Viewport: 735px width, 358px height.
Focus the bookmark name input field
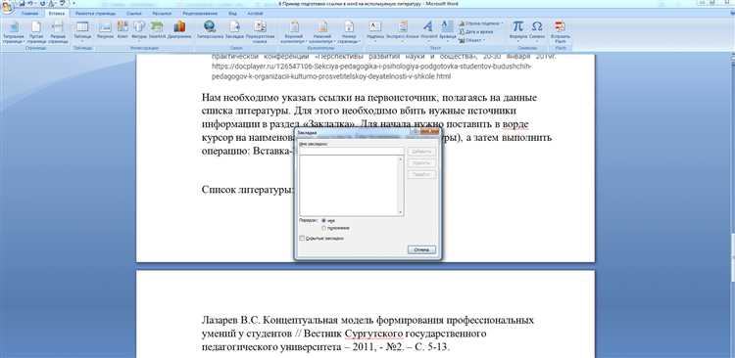(351, 152)
